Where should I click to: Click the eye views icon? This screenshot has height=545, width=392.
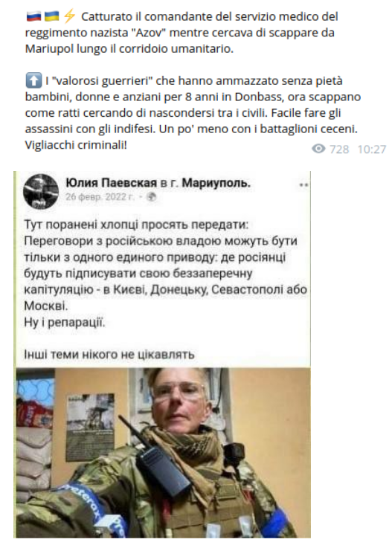tap(318, 149)
